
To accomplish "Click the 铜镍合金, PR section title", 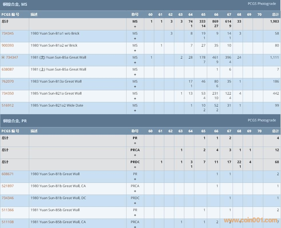I will coord(15,121).
